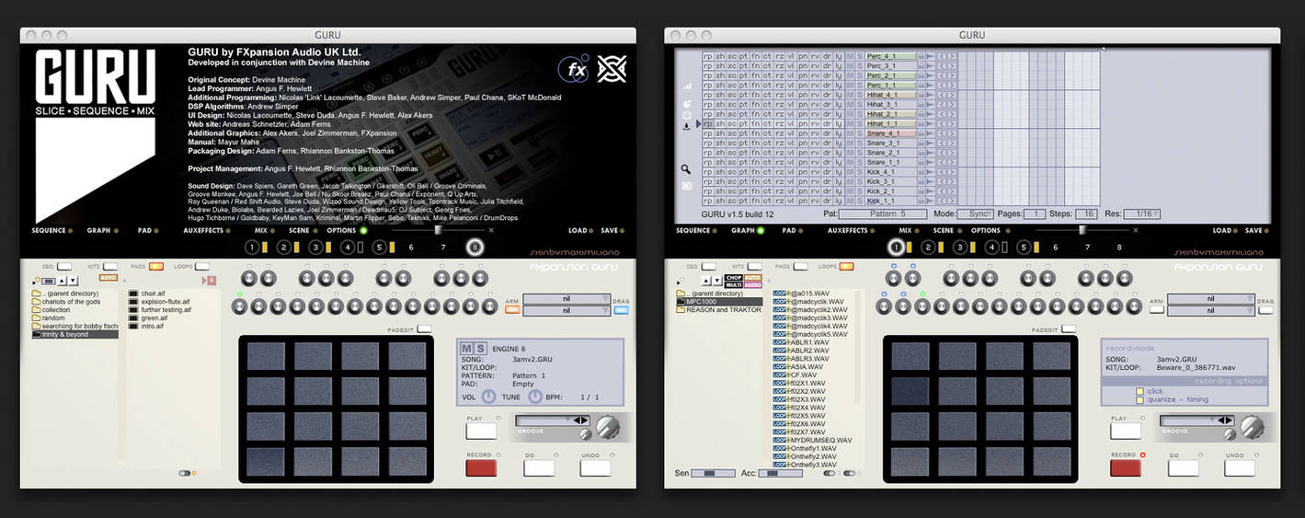The width and height of the screenshot is (1305, 518).
Task: Open the upper nil dropdown in left window
Action: [x=567, y=299]
